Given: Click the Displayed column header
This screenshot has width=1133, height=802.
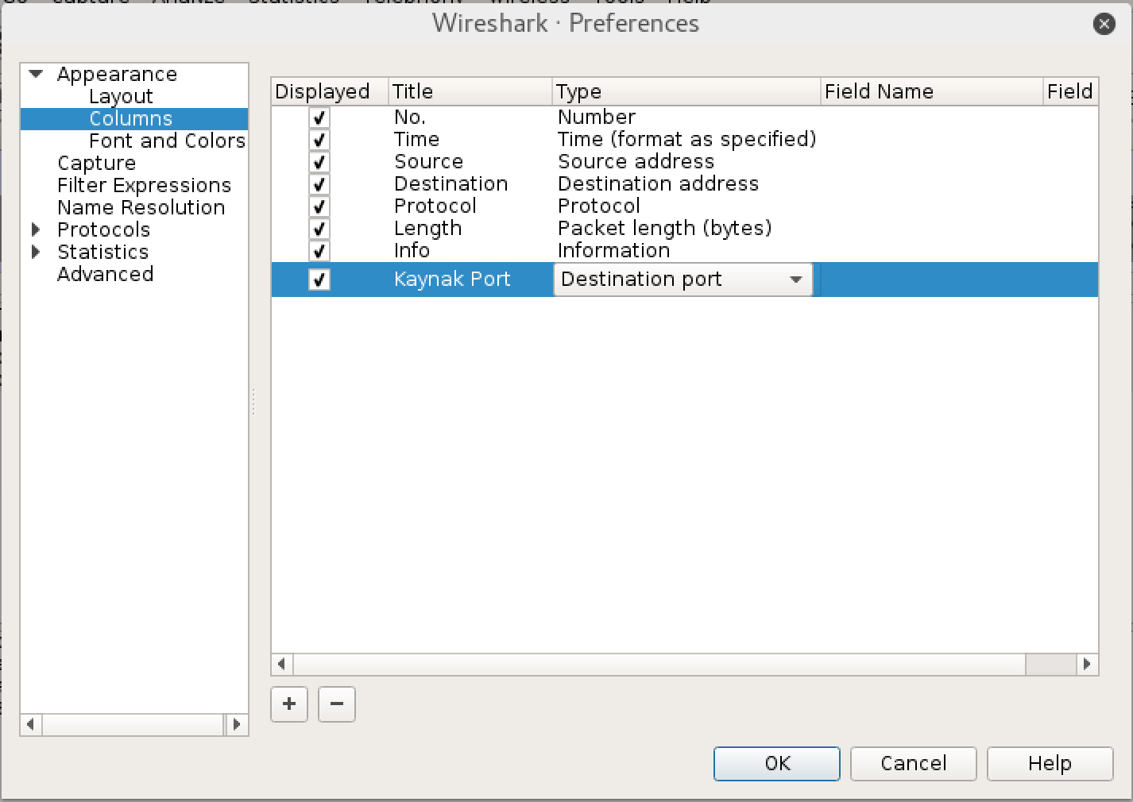Looking at the screenshot, I should coord(330,91).
